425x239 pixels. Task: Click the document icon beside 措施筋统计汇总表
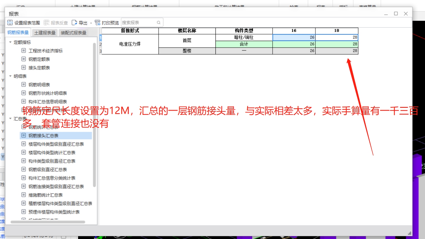pyautogui.click(x=24, y=195)
